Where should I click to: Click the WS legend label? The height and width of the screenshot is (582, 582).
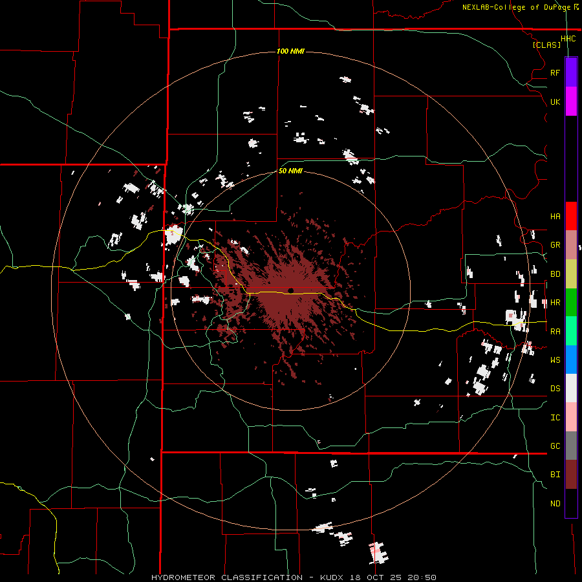coord(555,360)
